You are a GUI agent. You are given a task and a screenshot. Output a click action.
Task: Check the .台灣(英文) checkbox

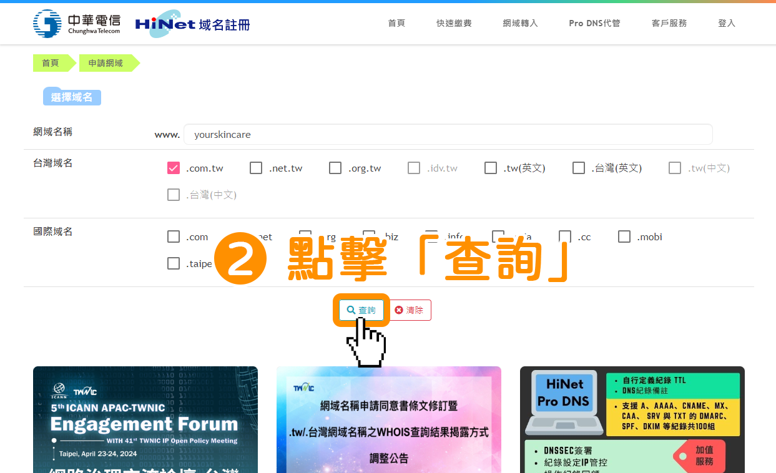click(x=579, y=168)
